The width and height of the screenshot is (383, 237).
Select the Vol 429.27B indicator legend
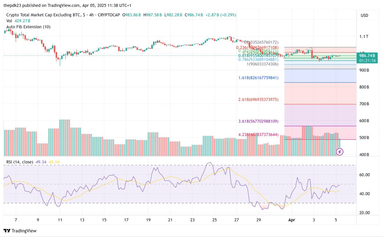(18, 21)
